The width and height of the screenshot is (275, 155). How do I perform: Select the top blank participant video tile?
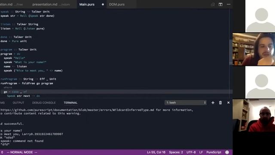[260, 16]
